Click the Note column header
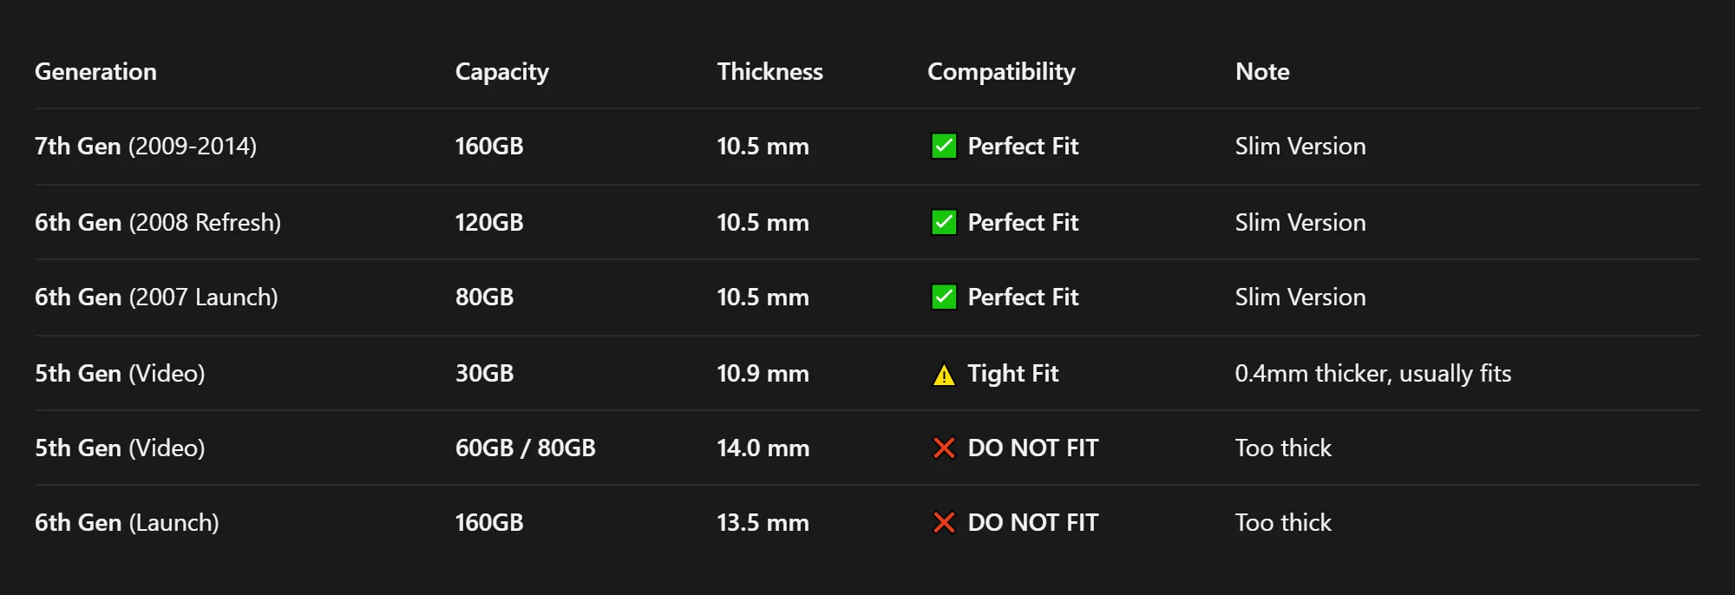 (1262, 71)
